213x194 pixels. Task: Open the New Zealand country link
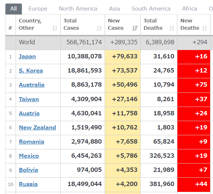(37, 128)
